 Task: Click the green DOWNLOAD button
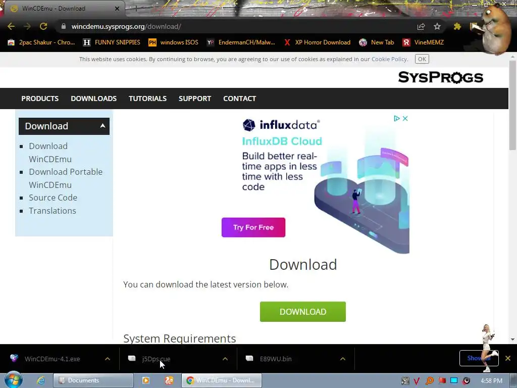pos(303,311)
